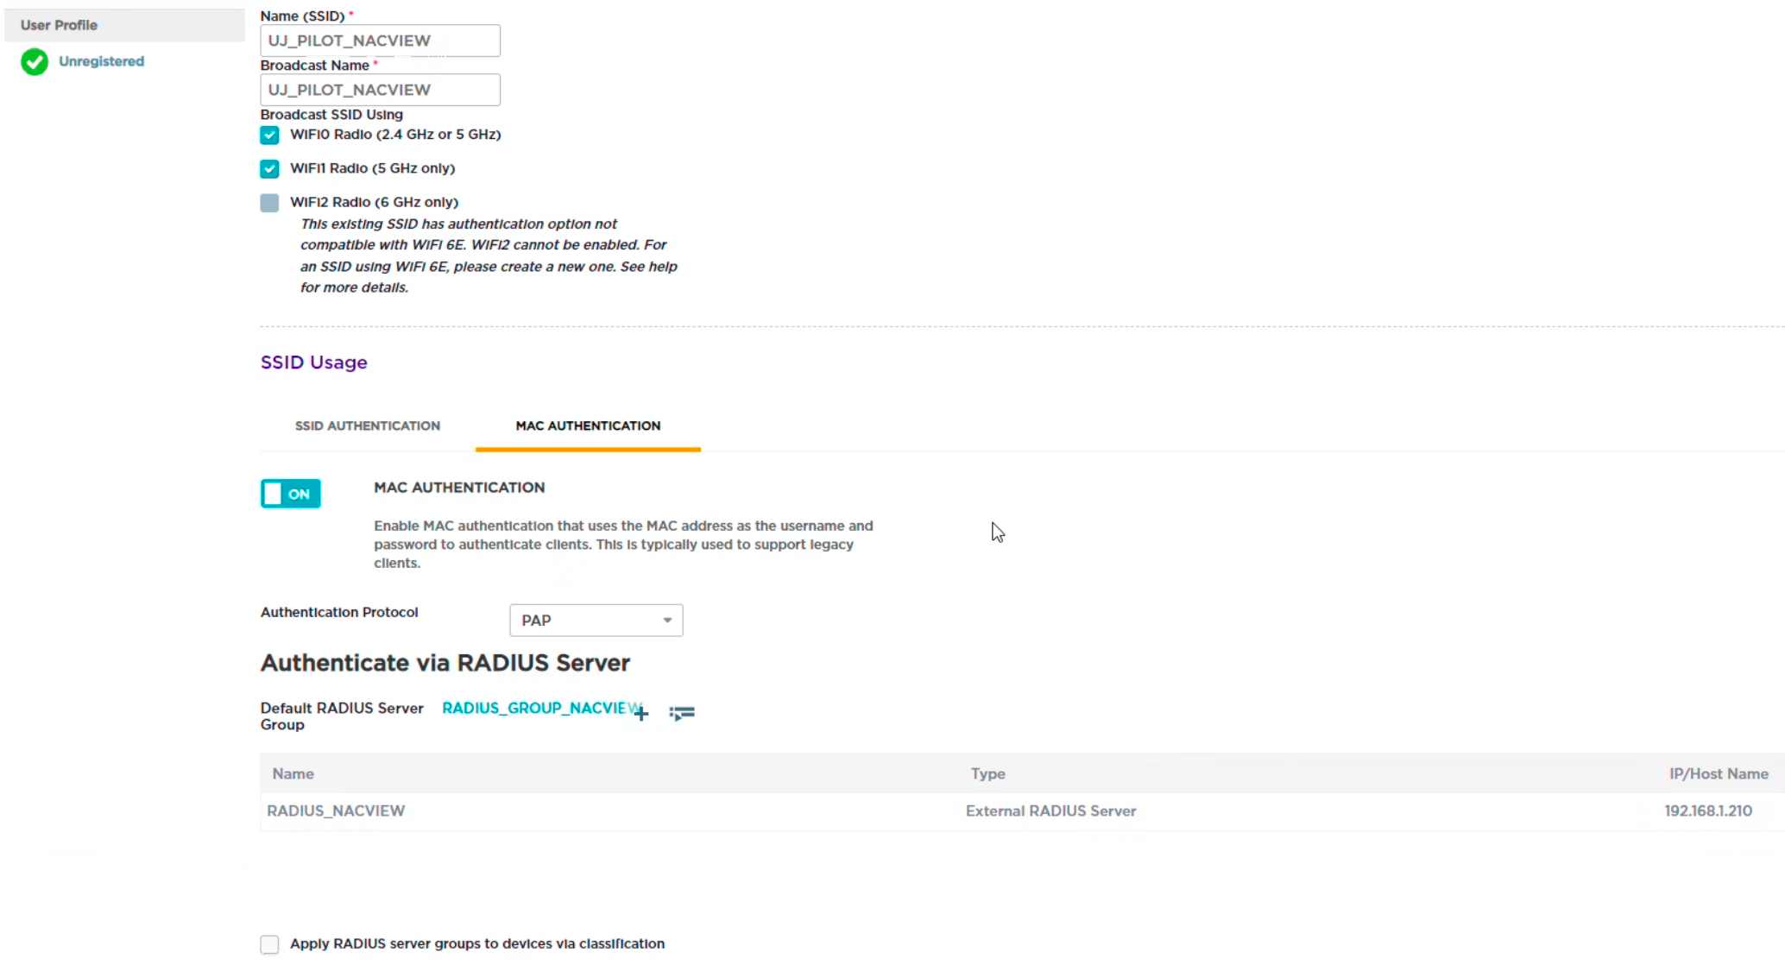
Task: Click the Broadcast Name input field
Action: [379, 89]
